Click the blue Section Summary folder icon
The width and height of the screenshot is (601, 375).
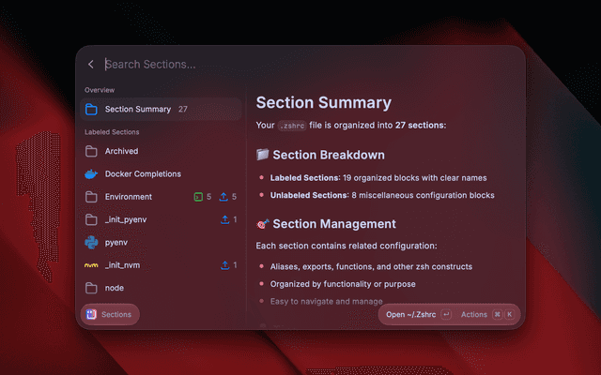click(x=91, y=109)
